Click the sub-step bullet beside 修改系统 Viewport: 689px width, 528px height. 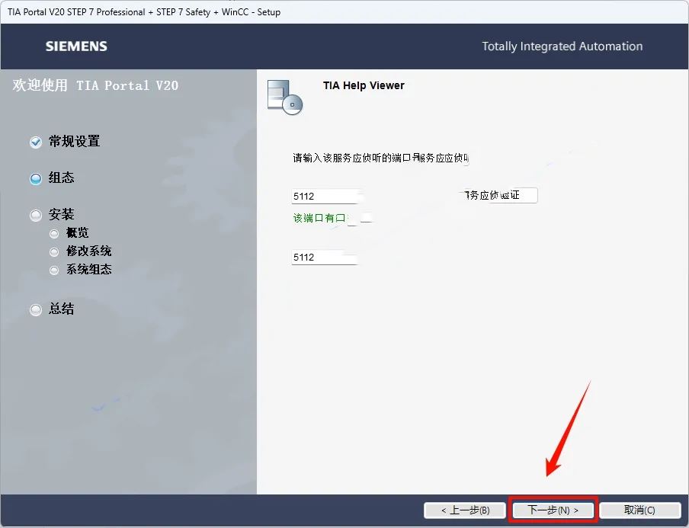54,251
